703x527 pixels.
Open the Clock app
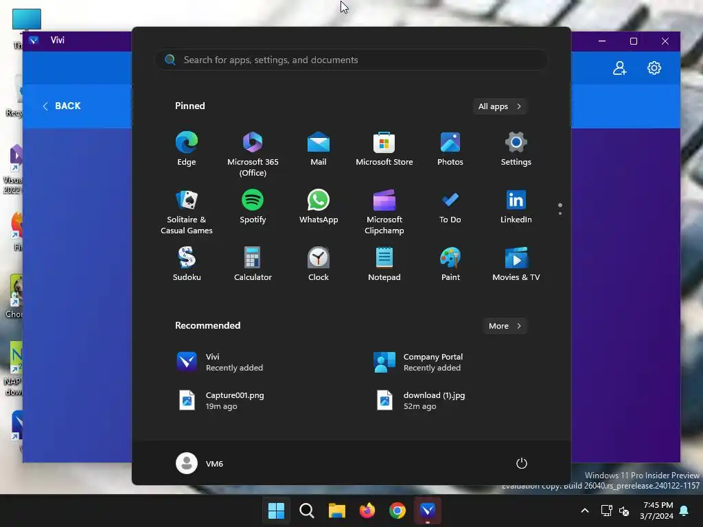coord(319,263)
